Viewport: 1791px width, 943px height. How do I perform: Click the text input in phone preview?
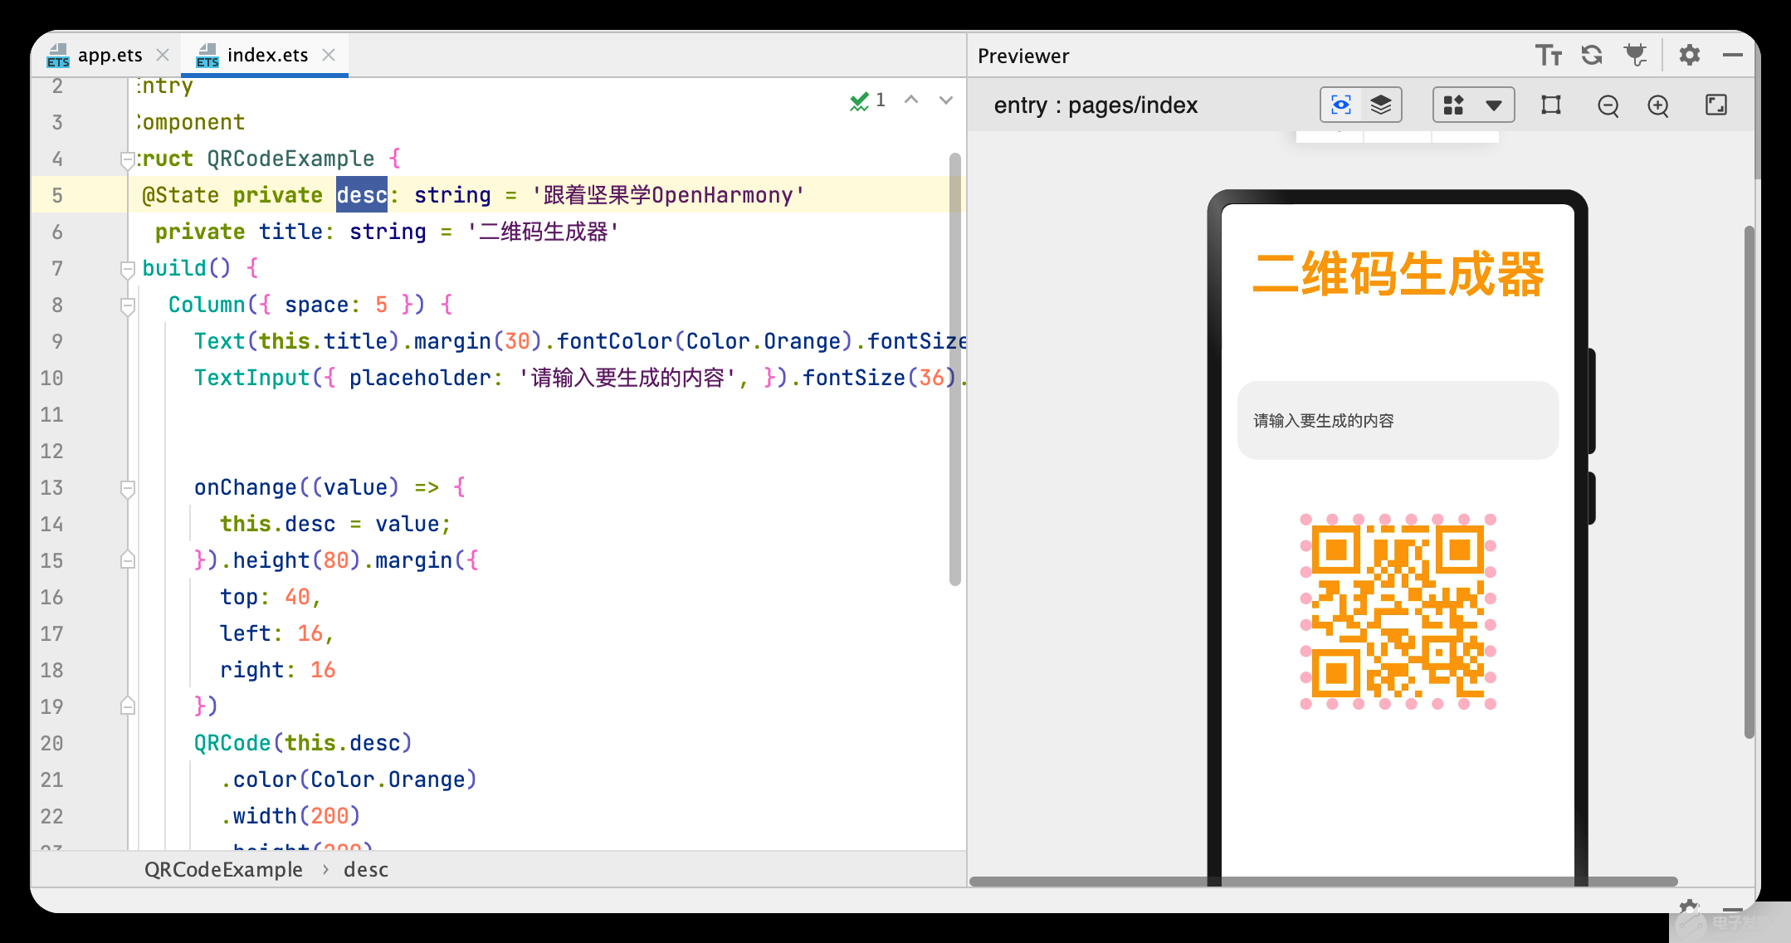point(1398,421)
